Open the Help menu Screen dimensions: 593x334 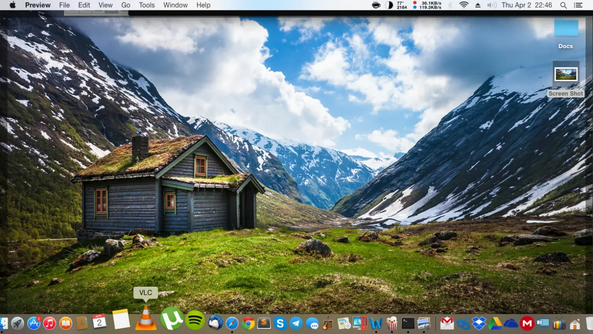coord(203,5)
